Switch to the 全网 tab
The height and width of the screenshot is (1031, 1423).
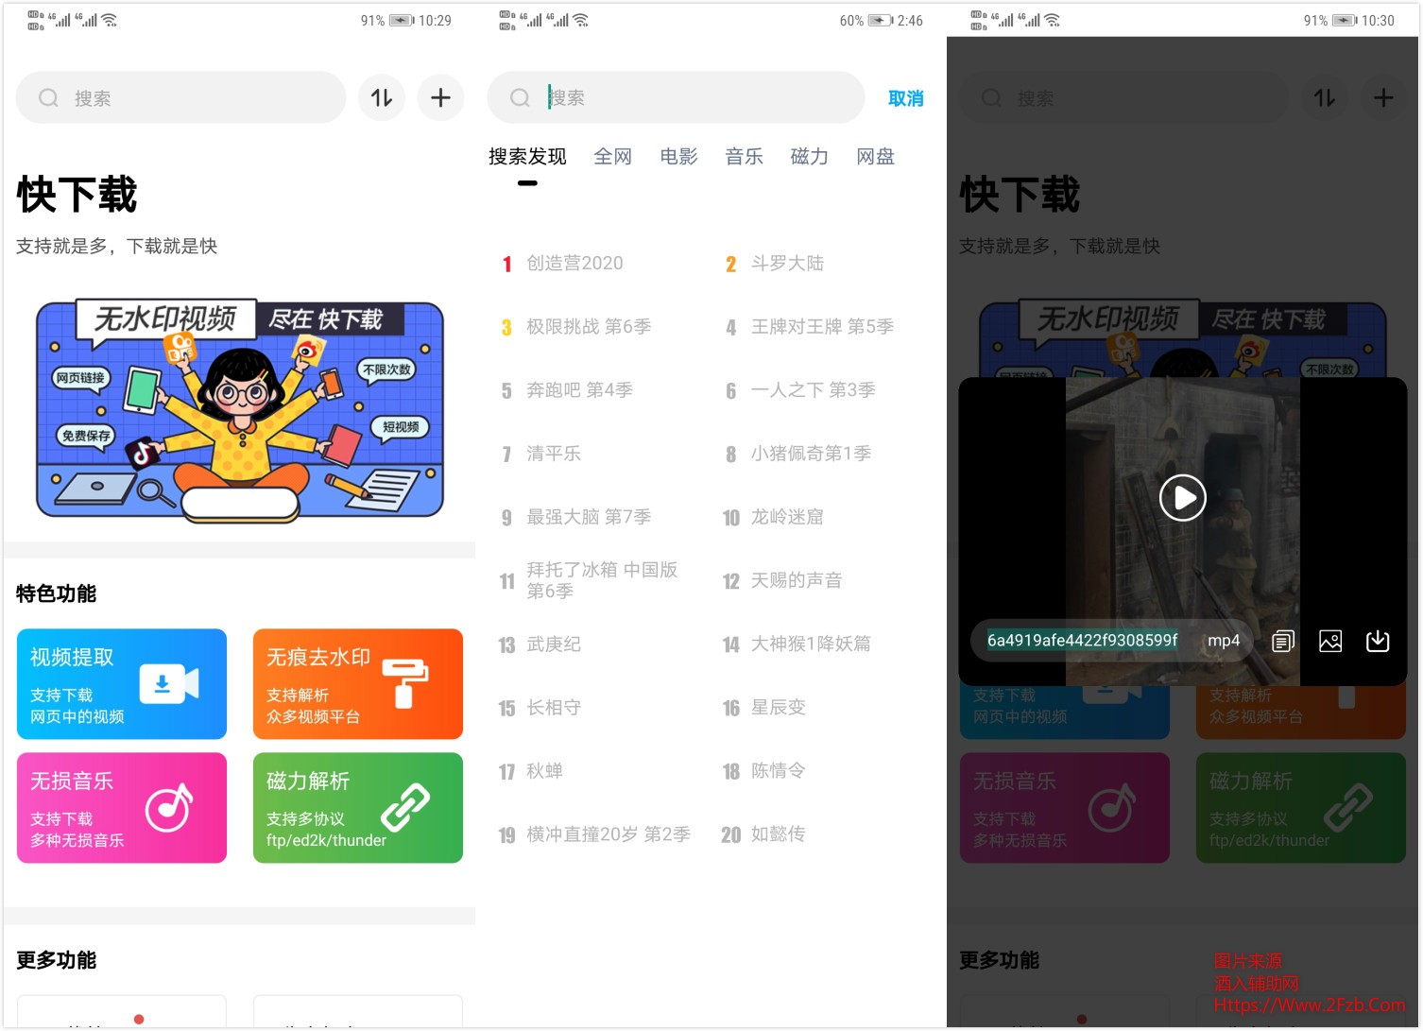pyautogui.click(x=612, y=157)
